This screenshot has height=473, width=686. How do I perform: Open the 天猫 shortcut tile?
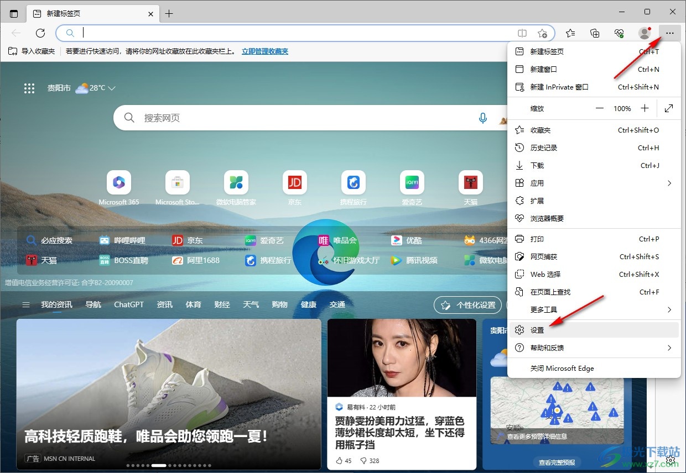tap(471, 188)
